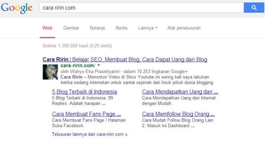
Task: Click 'Sekitar 1.390.000 hasil' result count
Action: coord(65,46)
